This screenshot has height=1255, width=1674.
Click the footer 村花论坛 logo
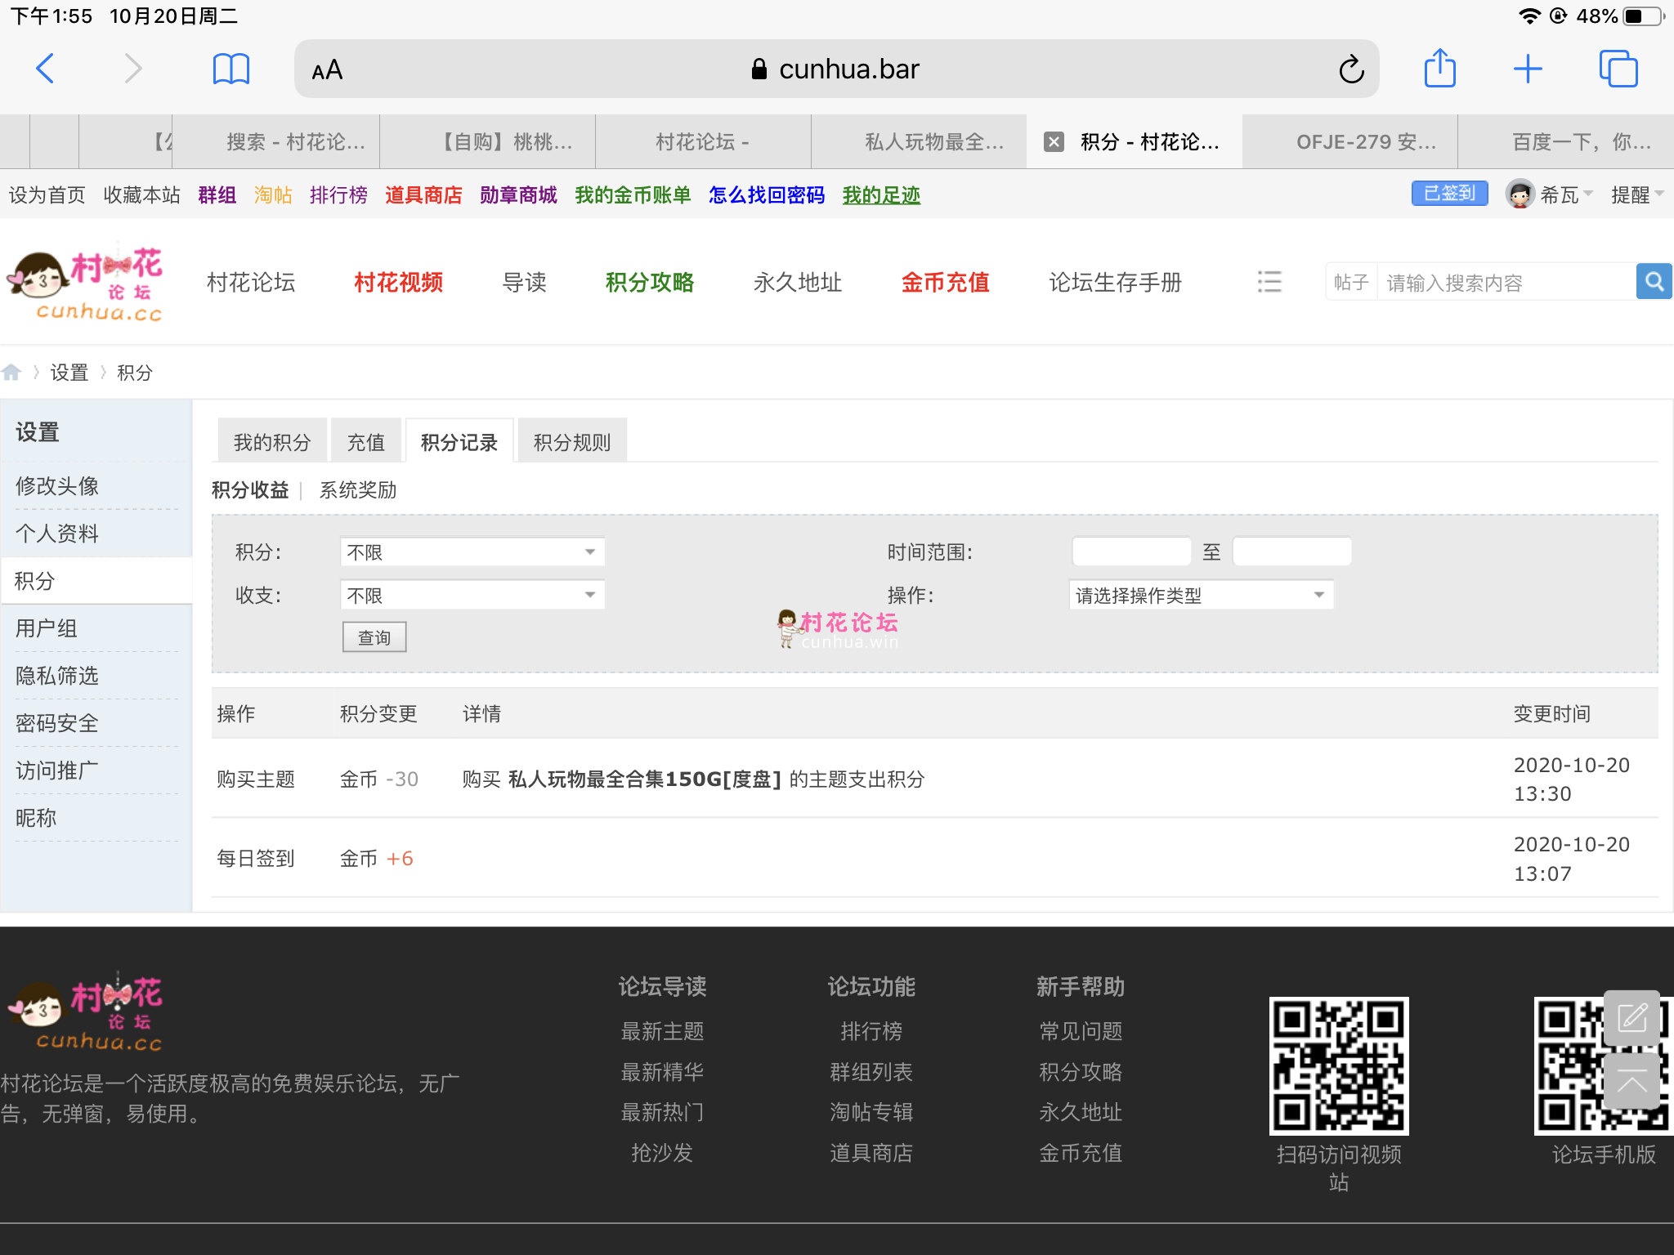click(x=85, y=1013)
